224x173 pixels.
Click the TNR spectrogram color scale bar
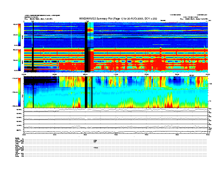point(19,92)
